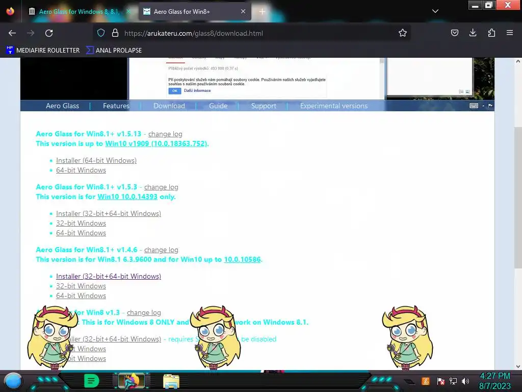Open Action Center flag tray icon
The image size is (522, 392).
tap(441, 381)
